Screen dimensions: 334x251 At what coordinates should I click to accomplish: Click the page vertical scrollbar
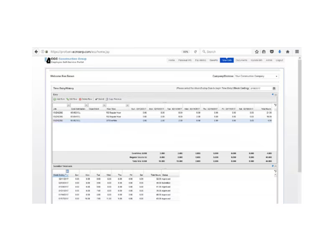[x=299, y=115]
